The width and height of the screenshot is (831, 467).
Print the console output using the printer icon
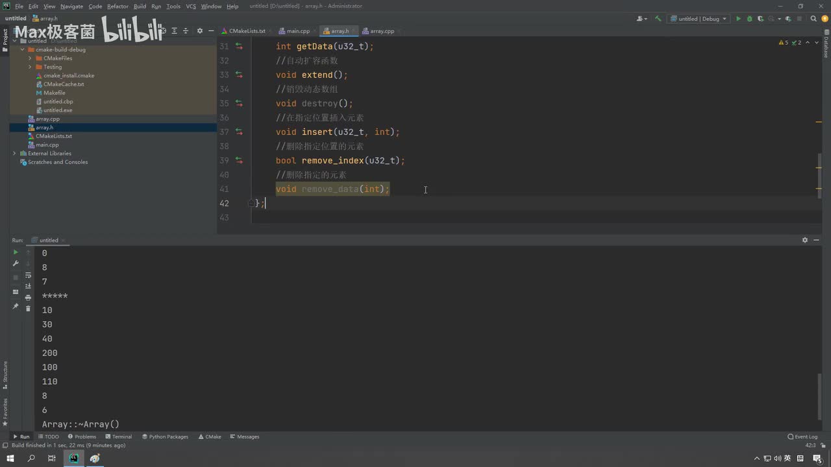pyautogui.click(x=28, y=297)
